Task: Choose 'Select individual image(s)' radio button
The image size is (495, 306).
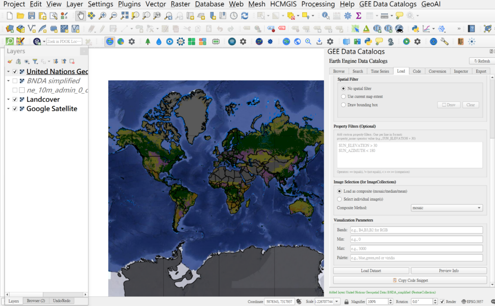Action: pyautogui.click(x=339, y=199)
